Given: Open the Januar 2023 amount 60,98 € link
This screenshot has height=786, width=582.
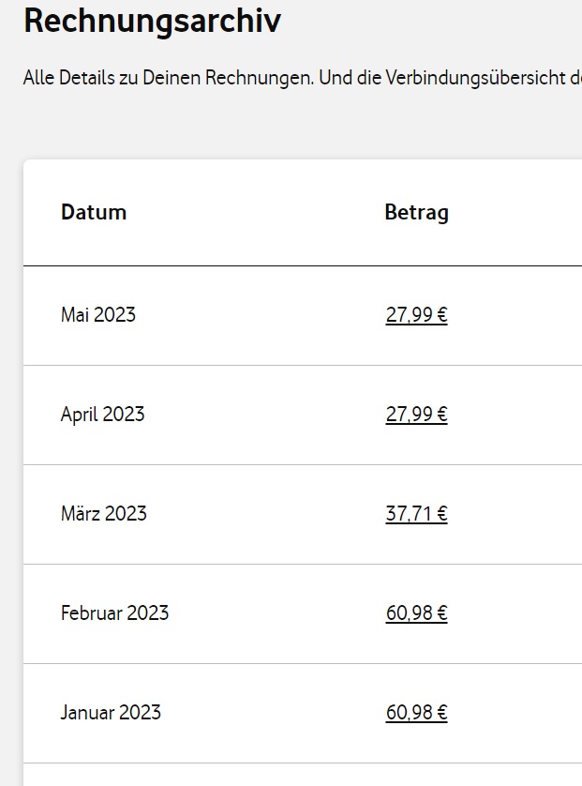Looking at the screenshot, I should coord(416,713).
